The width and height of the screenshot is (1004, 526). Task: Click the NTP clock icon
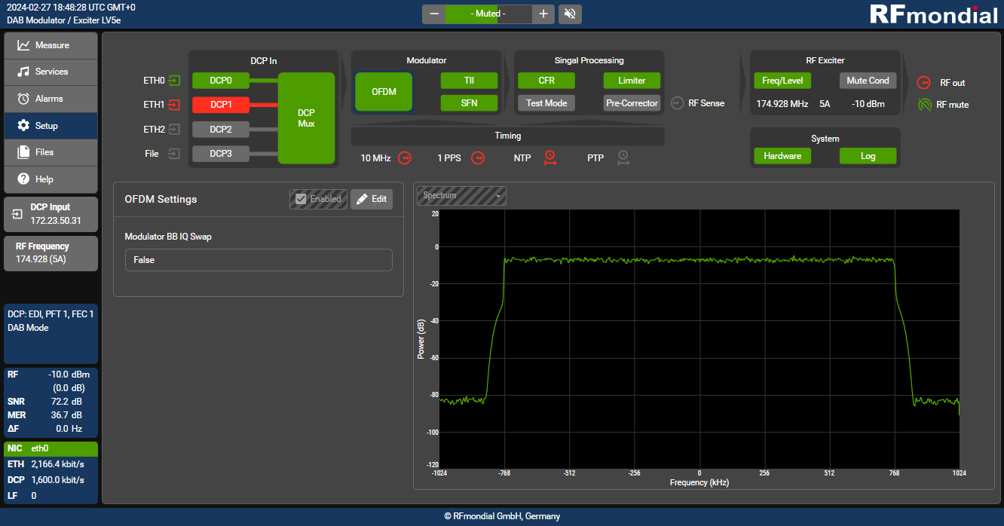[x=550, y=157]
